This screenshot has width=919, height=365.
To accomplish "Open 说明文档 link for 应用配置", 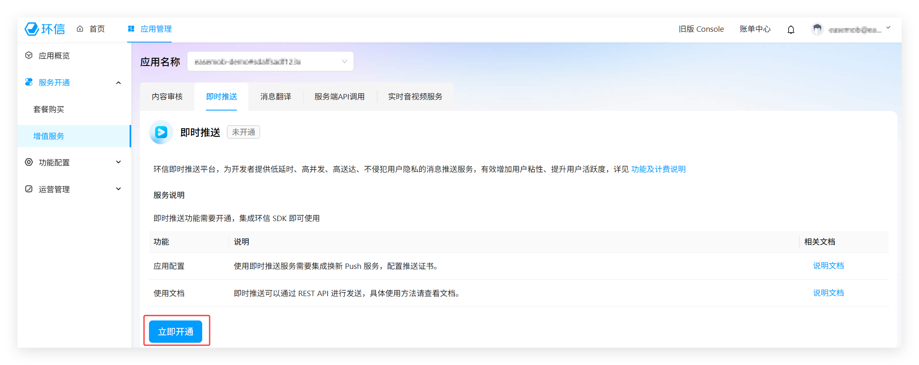I will pyautogui.click(x=828, y=266).
